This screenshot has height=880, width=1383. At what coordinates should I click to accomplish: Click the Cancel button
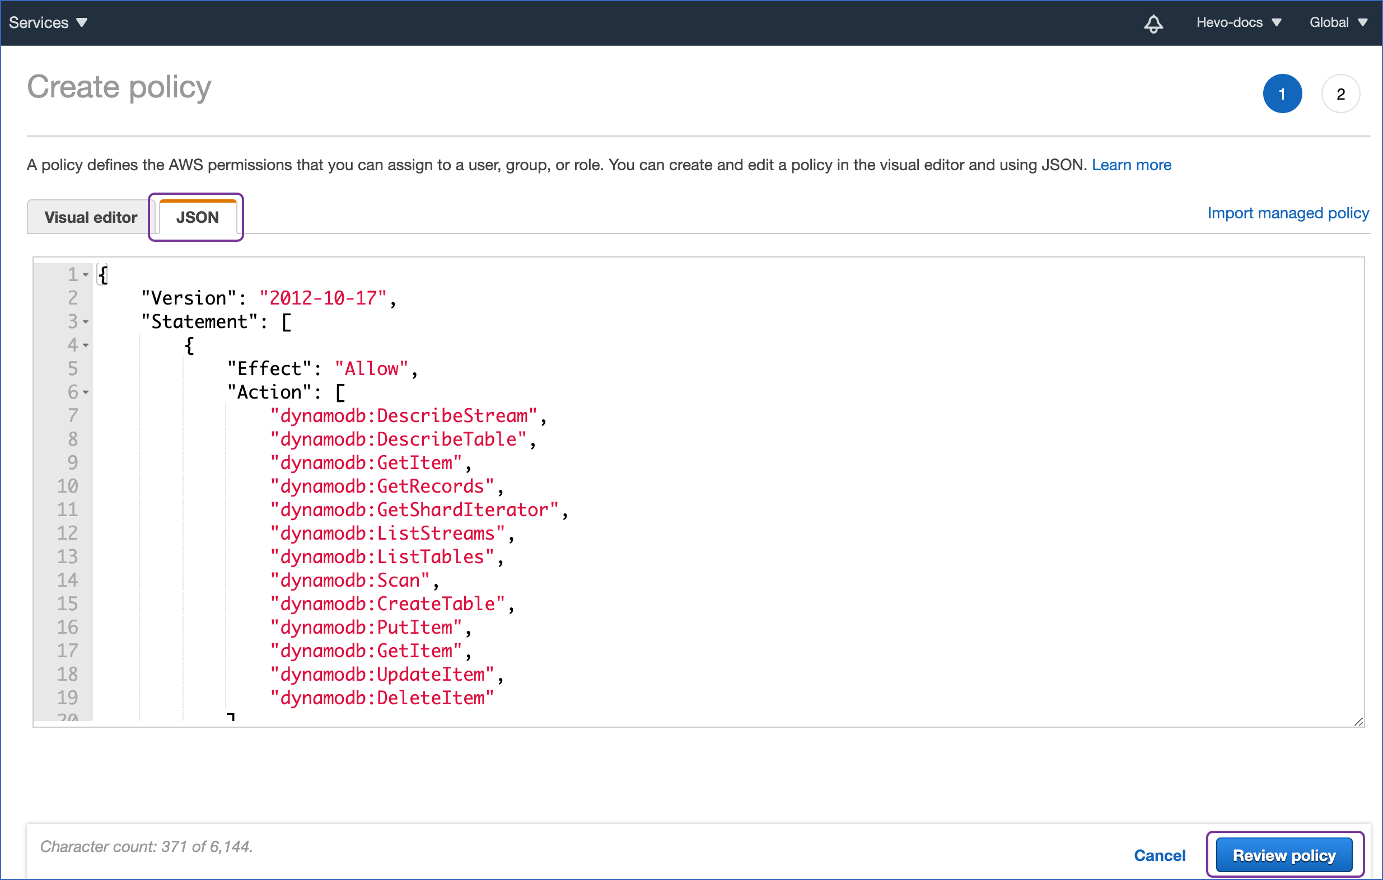tap(1160, 855)
